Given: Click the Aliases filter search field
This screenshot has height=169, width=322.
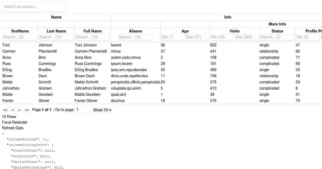Looking at the screenshot, I should [x=136, y=37].
